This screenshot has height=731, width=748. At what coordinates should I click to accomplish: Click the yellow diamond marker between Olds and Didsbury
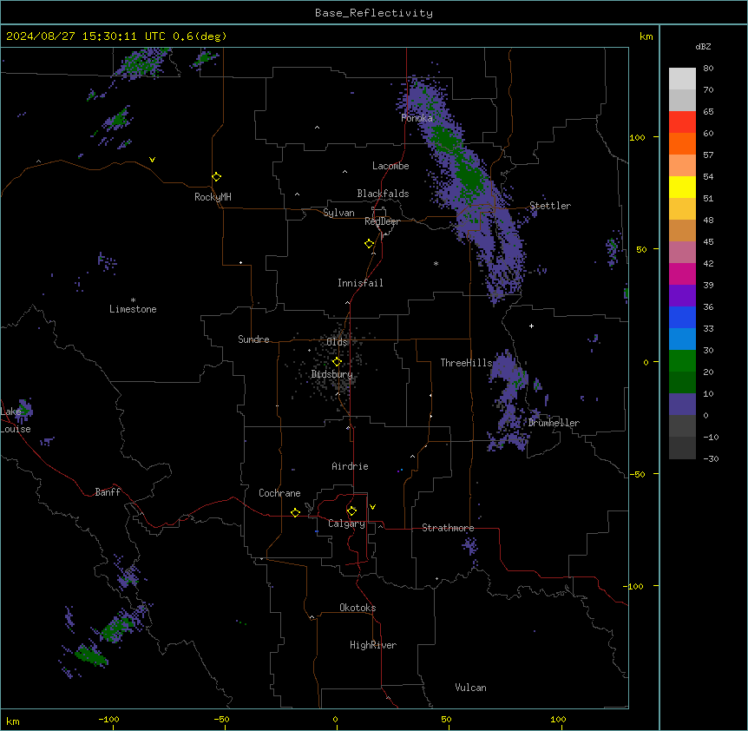pos(337,362)
